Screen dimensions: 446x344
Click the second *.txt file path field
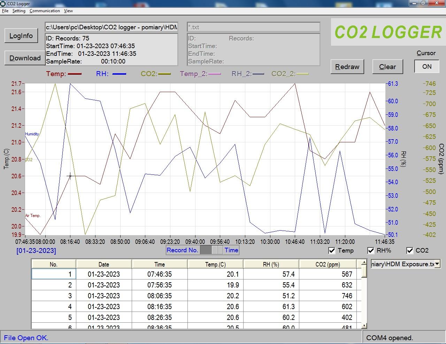253,27
